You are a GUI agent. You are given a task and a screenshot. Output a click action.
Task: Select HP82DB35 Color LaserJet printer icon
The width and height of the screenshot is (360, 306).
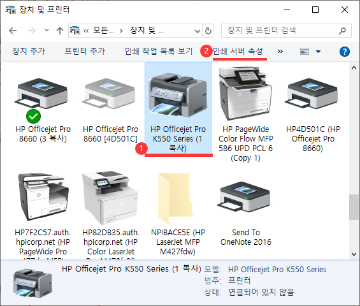click(x=110, y=198)
